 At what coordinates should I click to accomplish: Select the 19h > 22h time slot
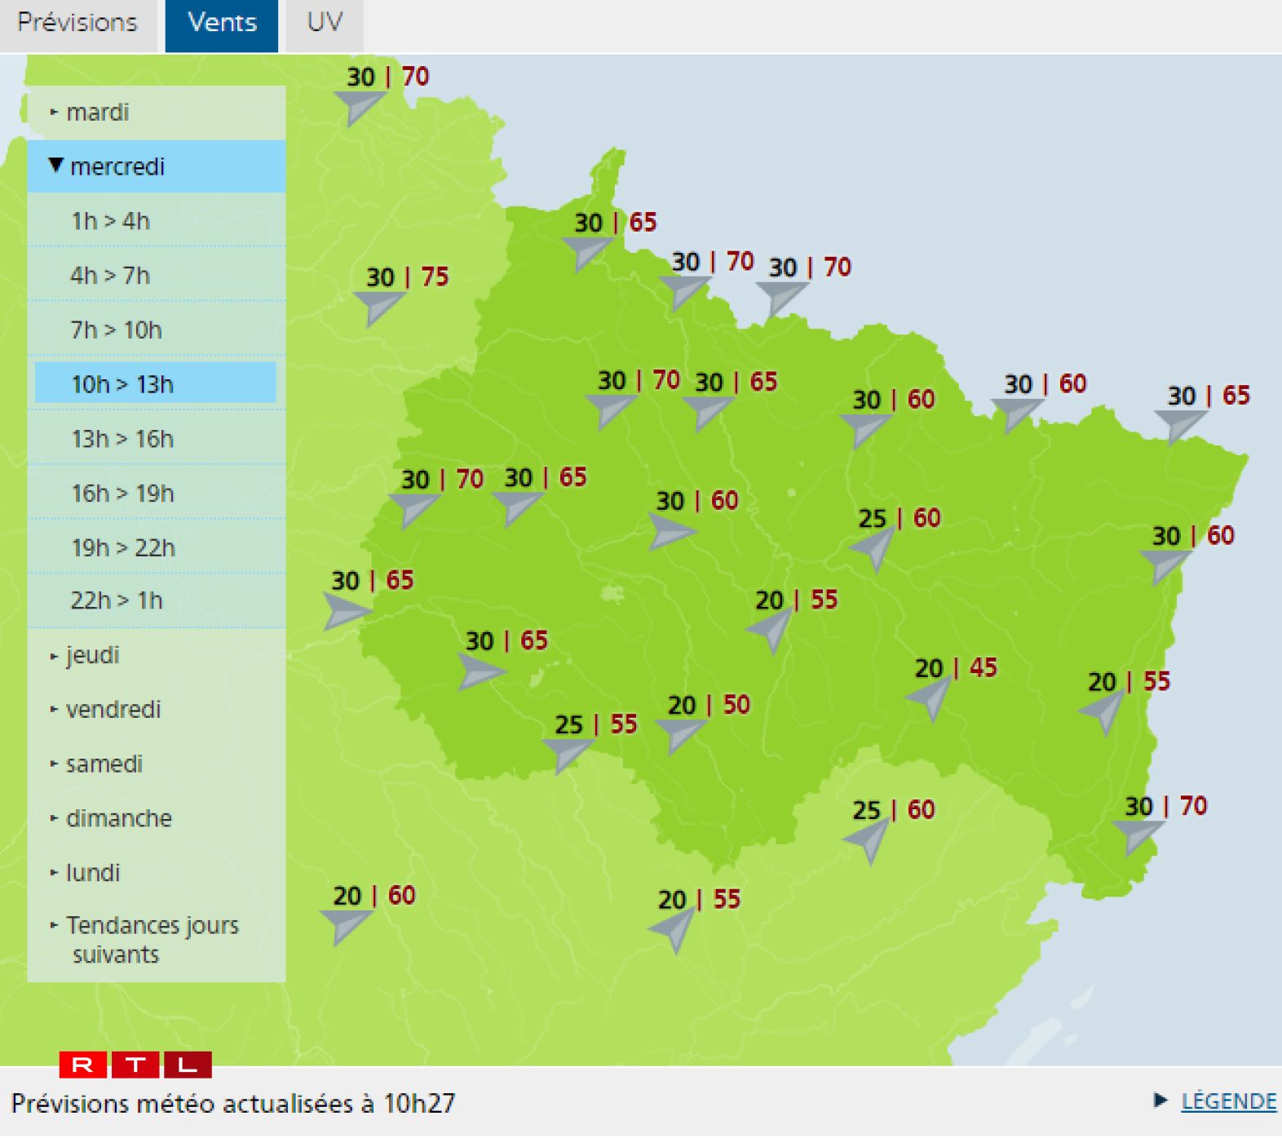(x=123, y=547)
